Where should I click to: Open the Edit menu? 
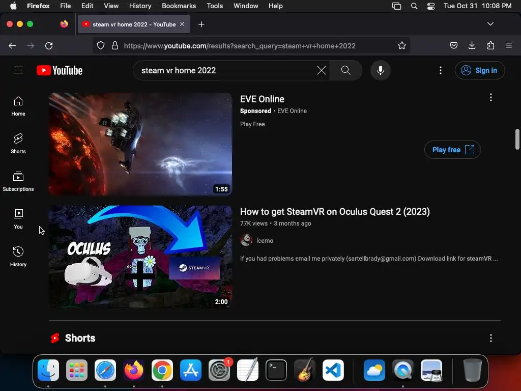[x=87, y=6]
